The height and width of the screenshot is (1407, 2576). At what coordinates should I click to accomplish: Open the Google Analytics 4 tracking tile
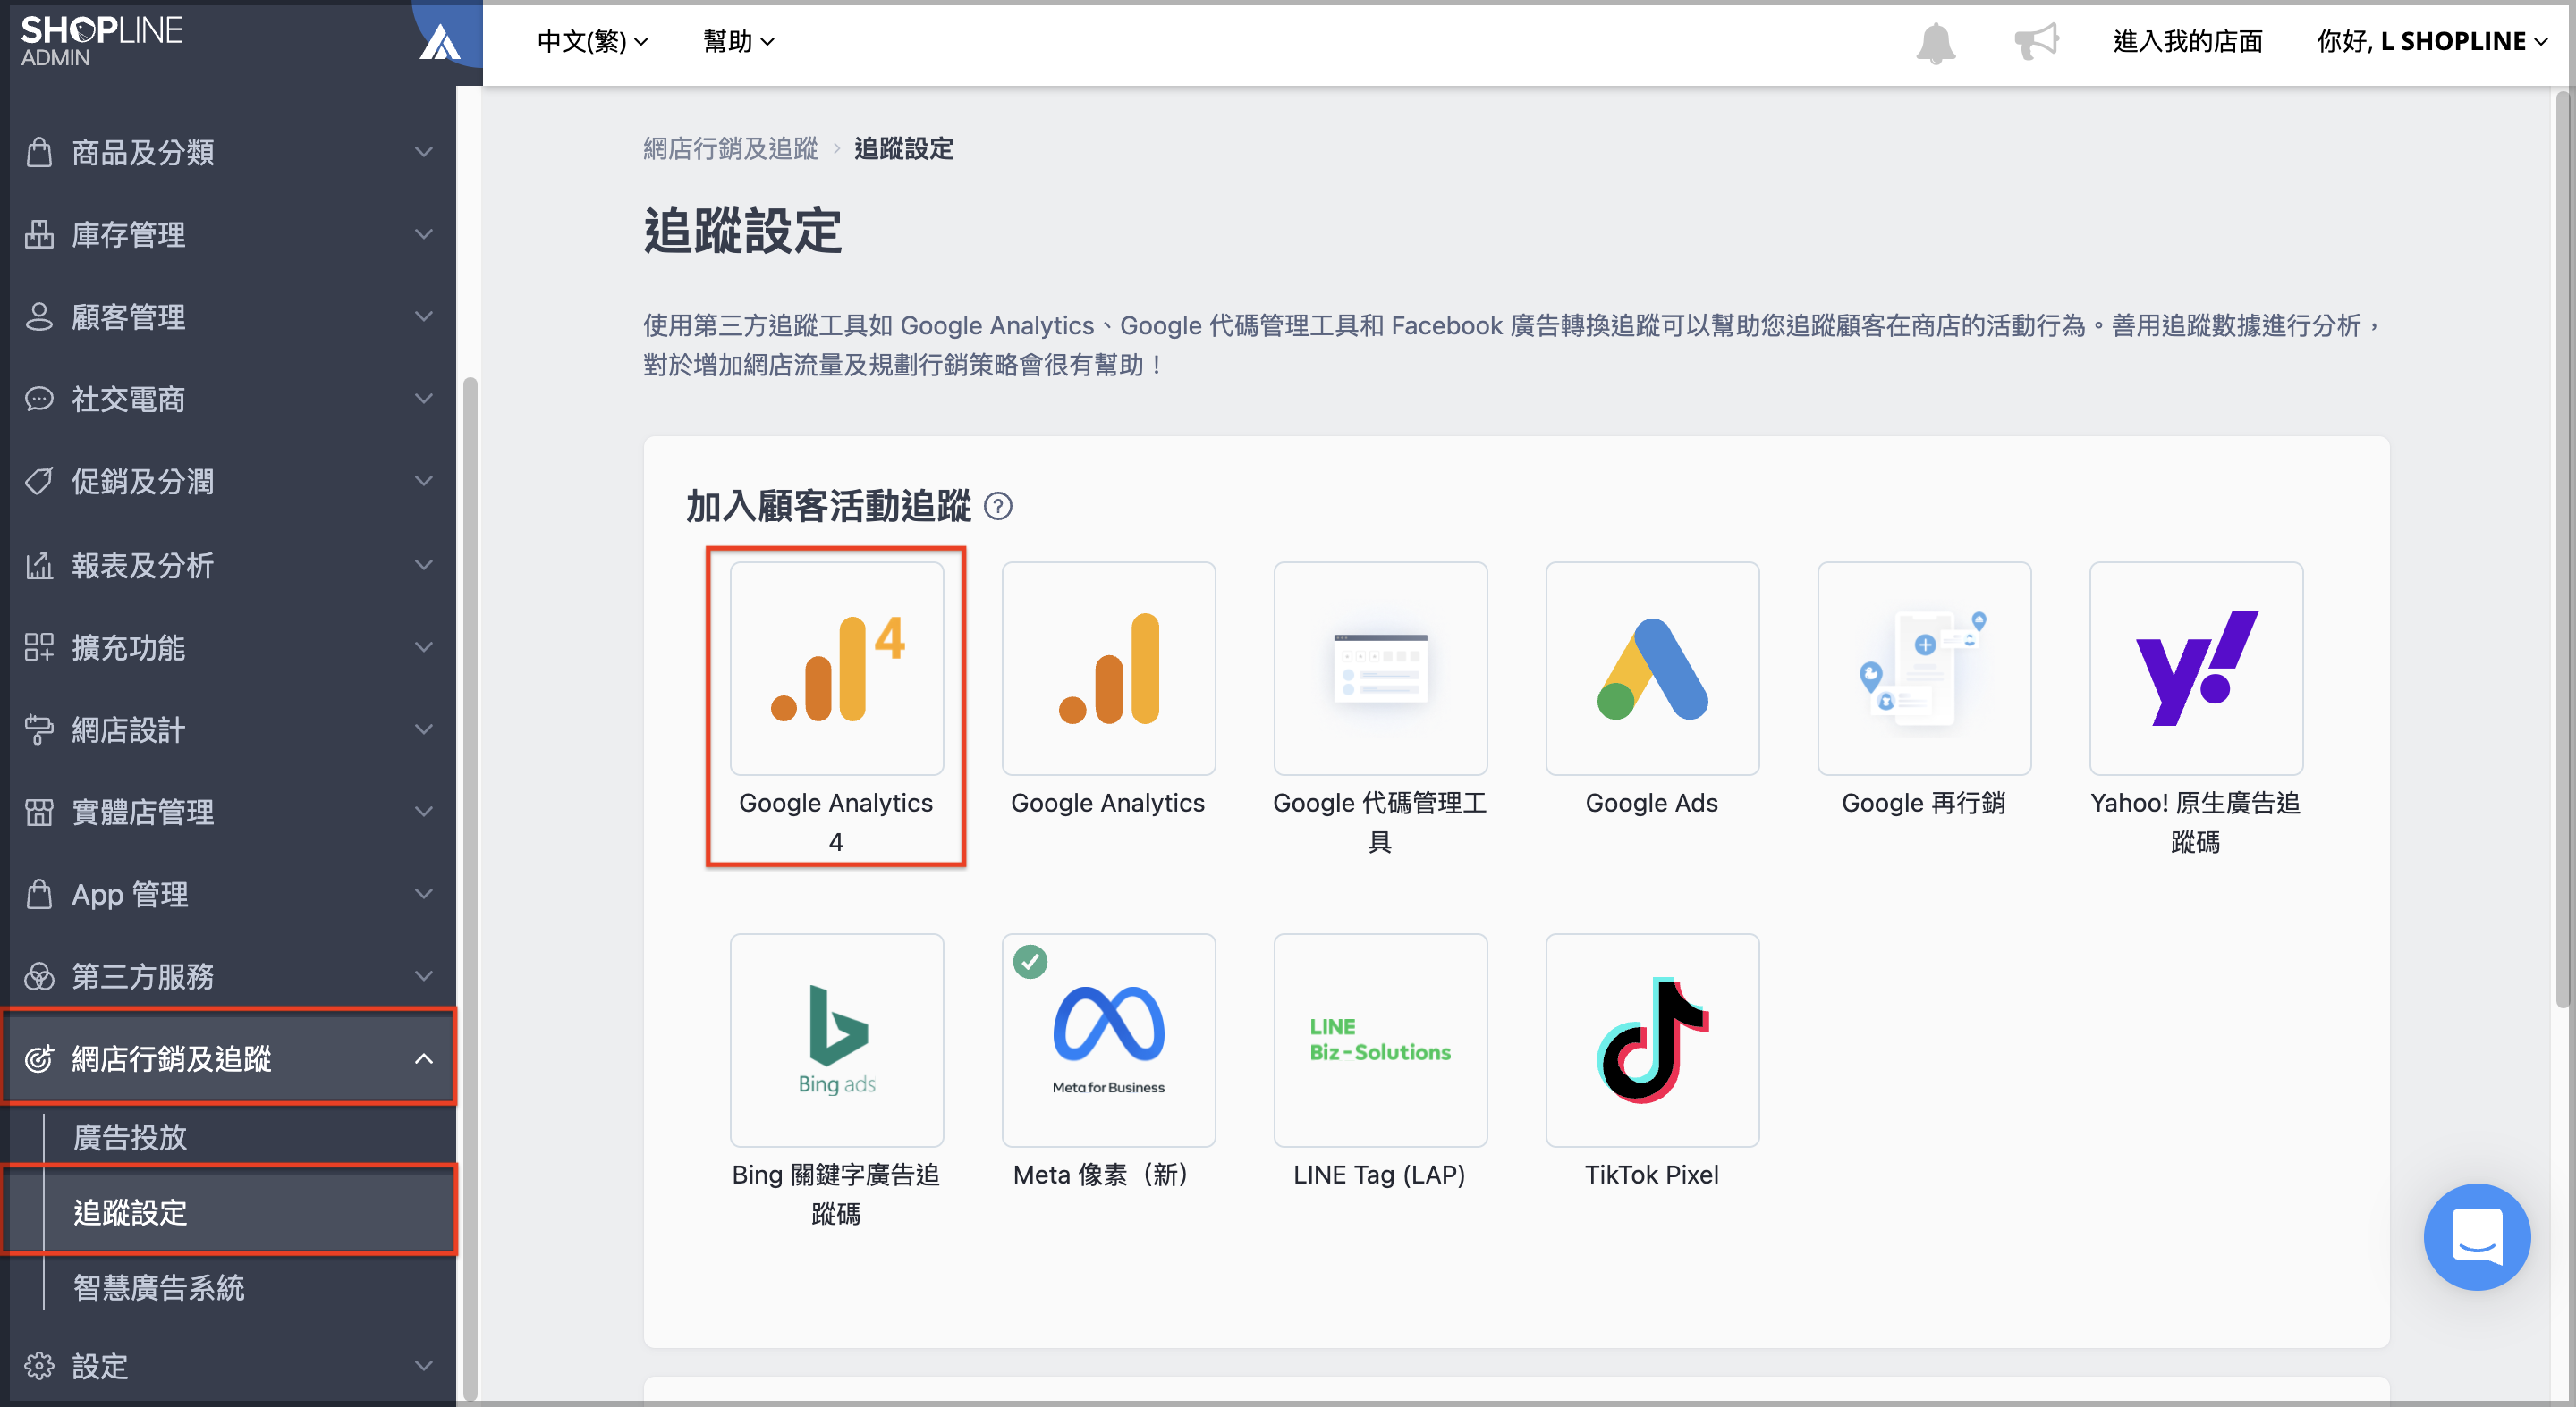point(836,668)
